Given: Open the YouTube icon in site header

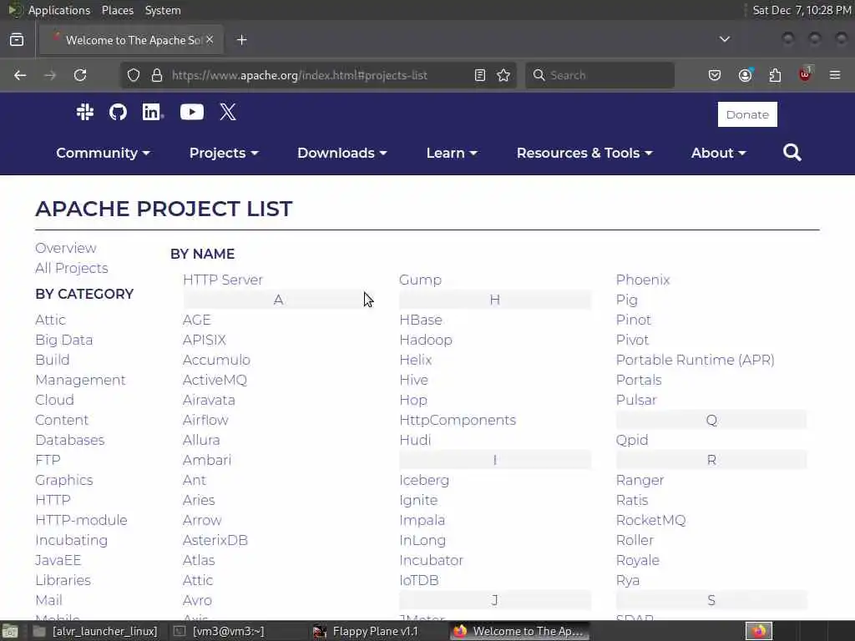Looking at the screenshot, I should [x=192, y=113].
